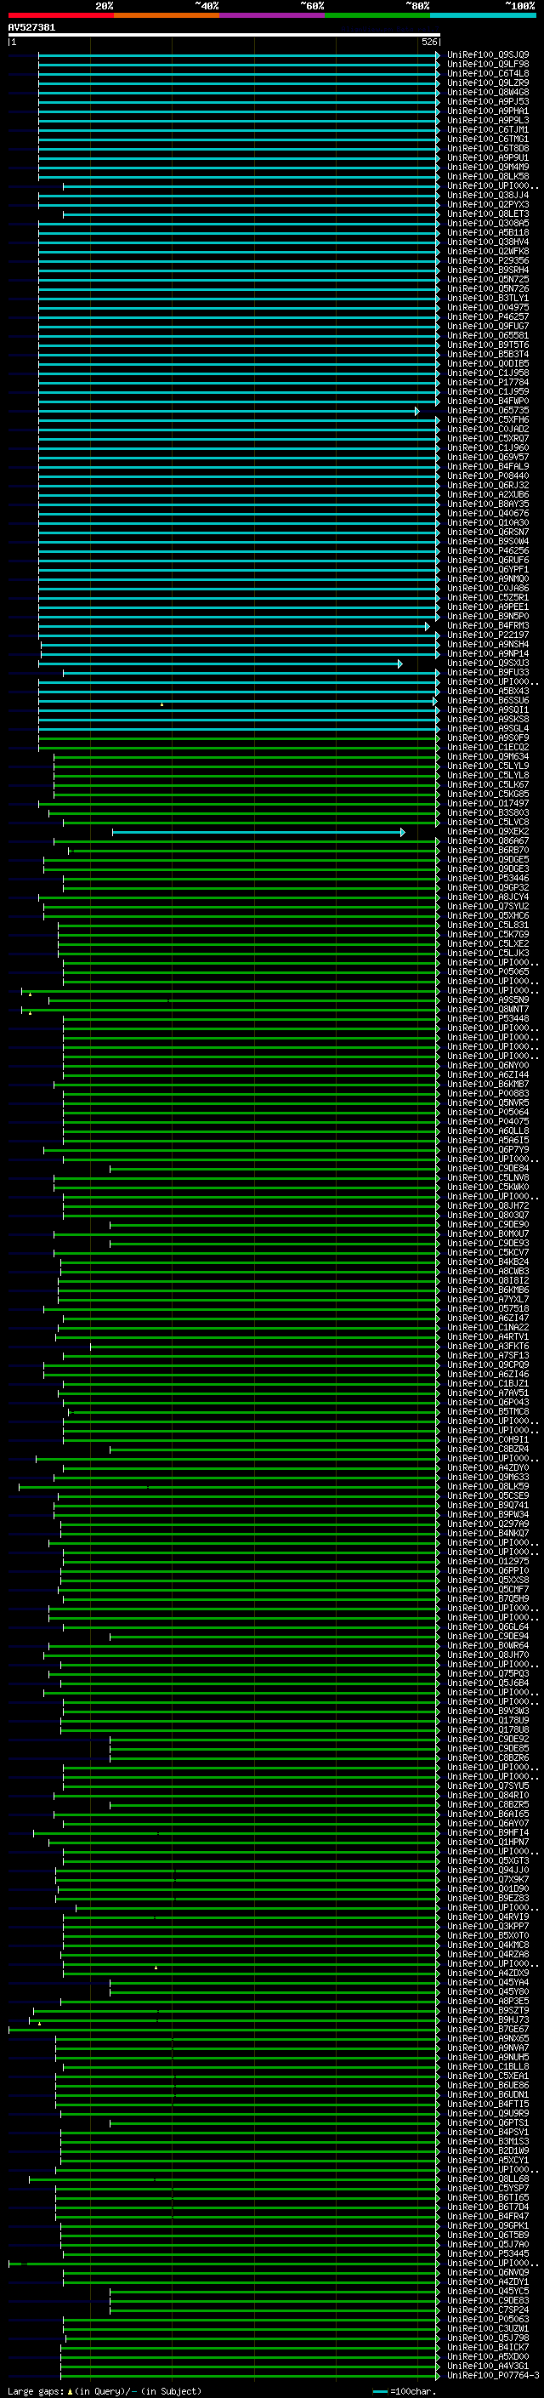Click the hit UniRef100_P46256

488,551
